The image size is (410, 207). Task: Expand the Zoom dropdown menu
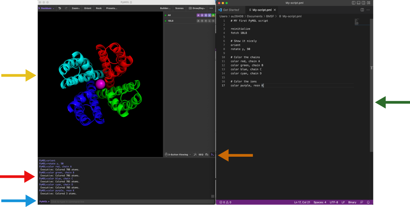(x=75, y=8)
